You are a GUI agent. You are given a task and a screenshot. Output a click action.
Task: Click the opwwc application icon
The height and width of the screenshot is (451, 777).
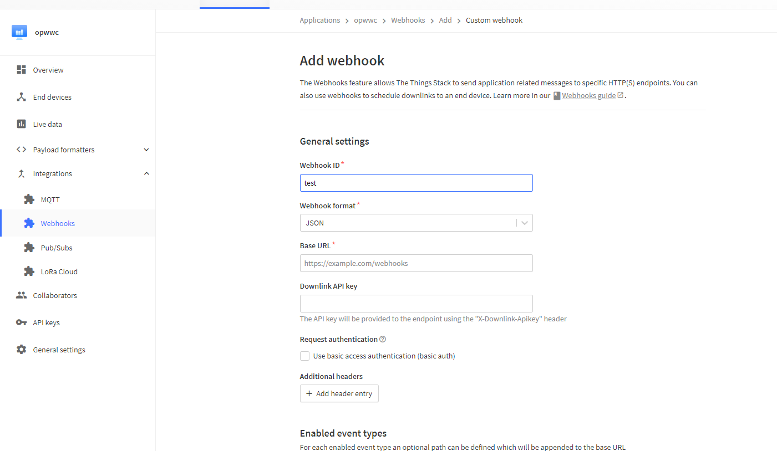tap(19, 32)
